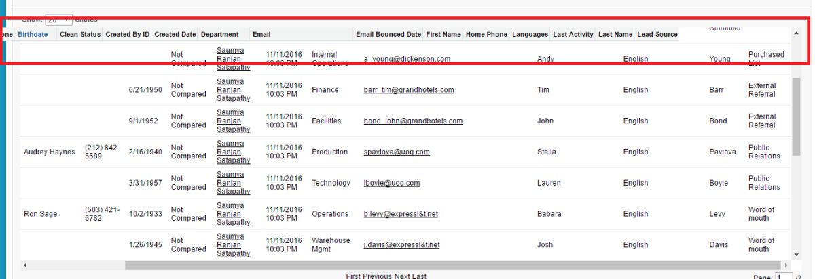This screenshot has width=815, height=279.
Task: Select the Facilities department cell
Action: (x=326, y=121)
